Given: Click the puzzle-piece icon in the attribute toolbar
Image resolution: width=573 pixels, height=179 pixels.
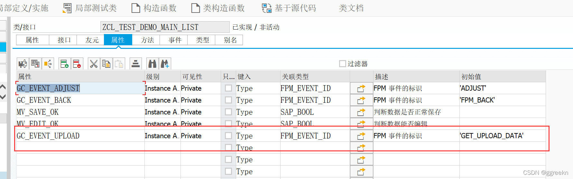Looking at the screenshot, I should tap(23, 64).
